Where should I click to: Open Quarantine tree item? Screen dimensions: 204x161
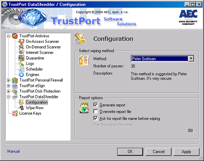pos(35,58)
